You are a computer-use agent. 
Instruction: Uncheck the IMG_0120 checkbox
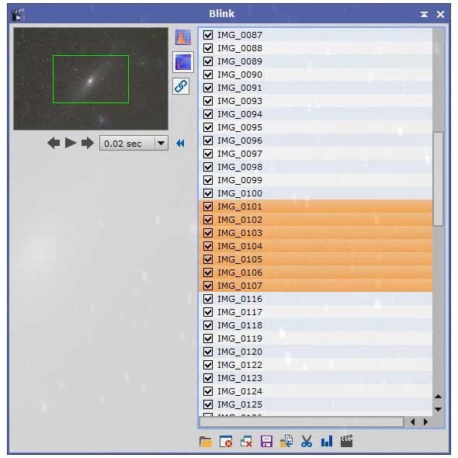click(x=208, y=352)
